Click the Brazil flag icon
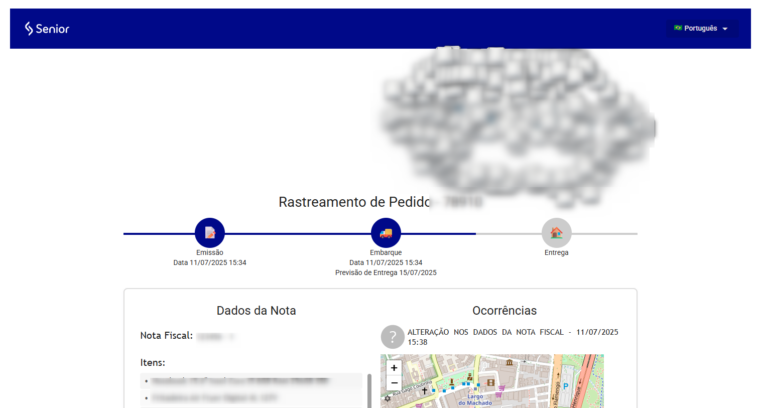757x408 pixels. (678, 28)
